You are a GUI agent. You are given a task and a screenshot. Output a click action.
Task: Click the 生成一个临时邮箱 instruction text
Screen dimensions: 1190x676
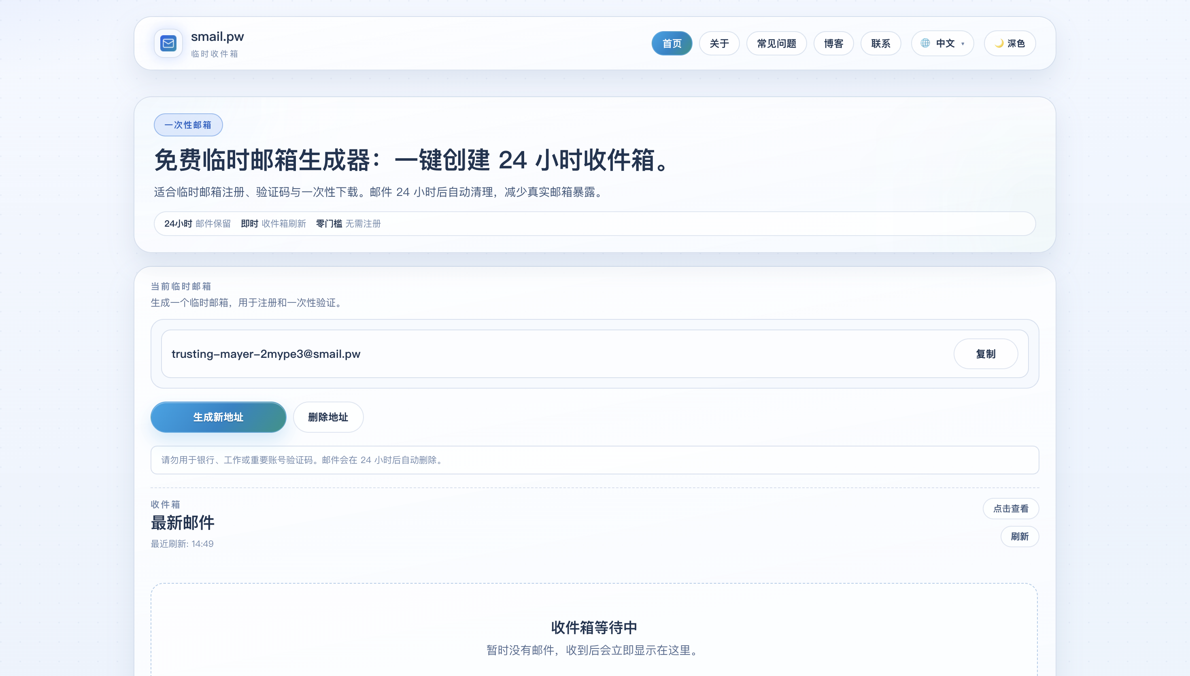[248, 303]
